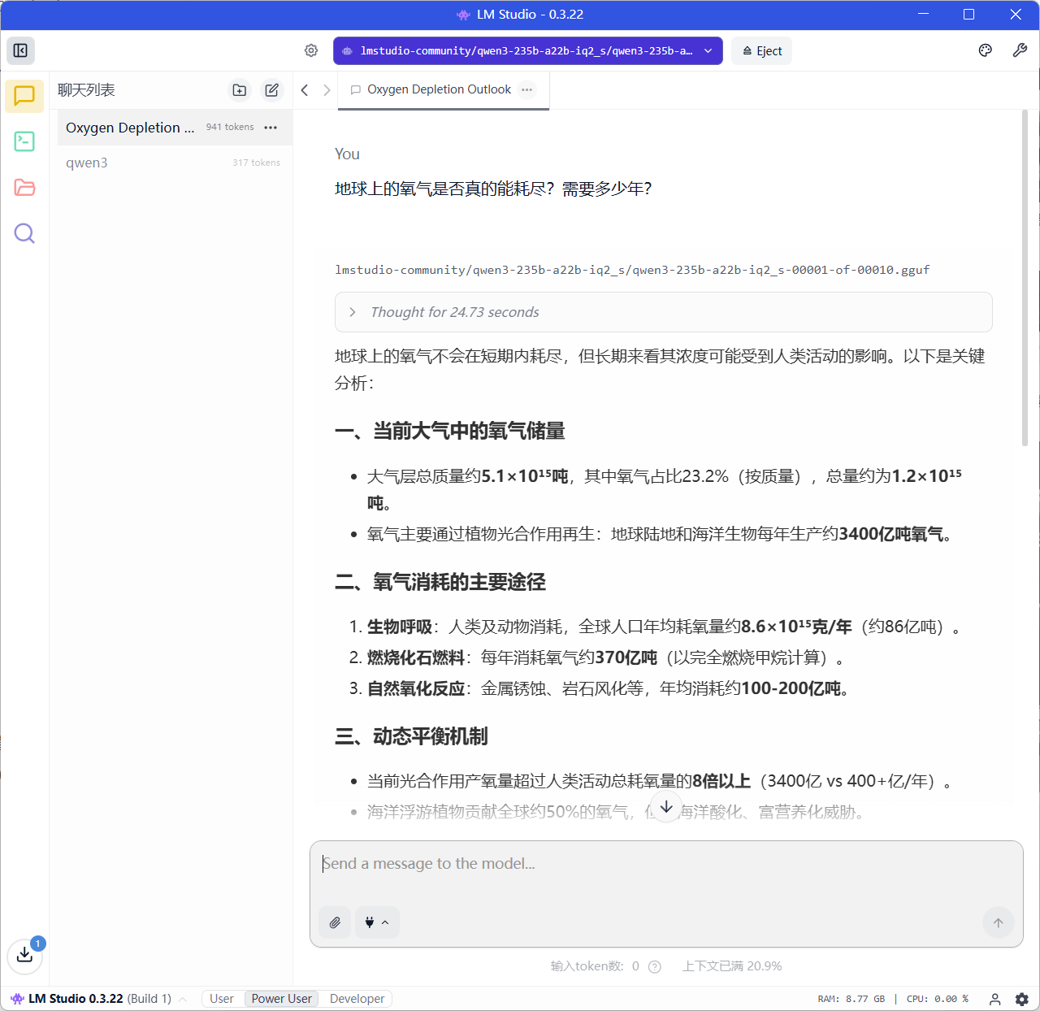Select the qwen3 chat in list
Screen dimensions: 1040x1011
(x=87, y=163)
